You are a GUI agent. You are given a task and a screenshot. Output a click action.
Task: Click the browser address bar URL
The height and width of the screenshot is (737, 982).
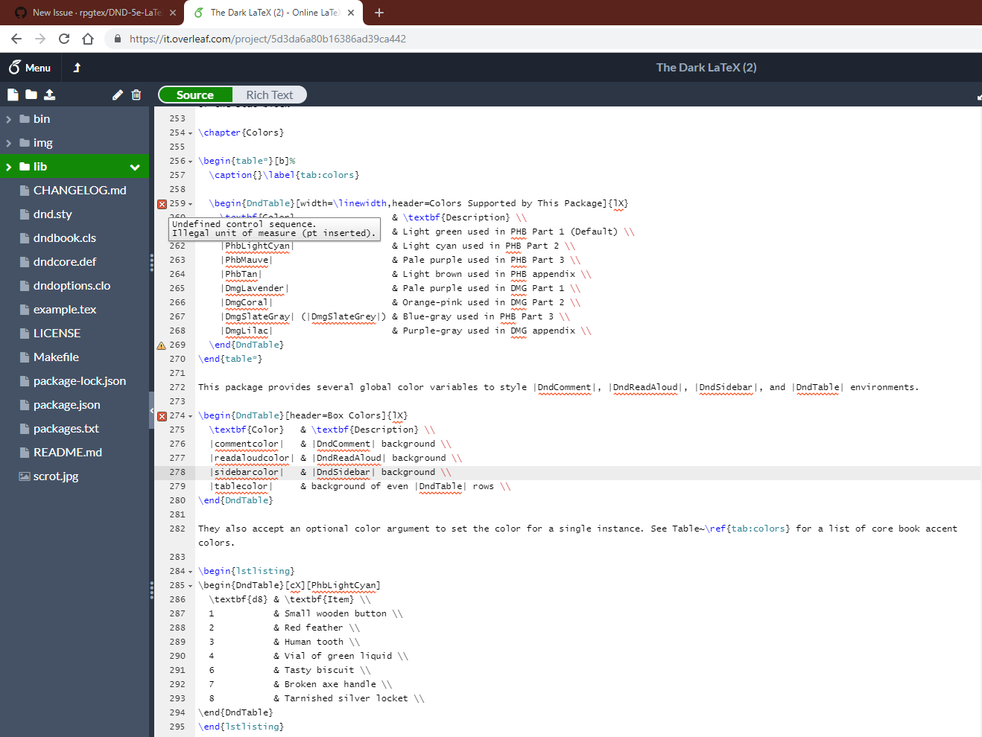click(x=261, y=39)
